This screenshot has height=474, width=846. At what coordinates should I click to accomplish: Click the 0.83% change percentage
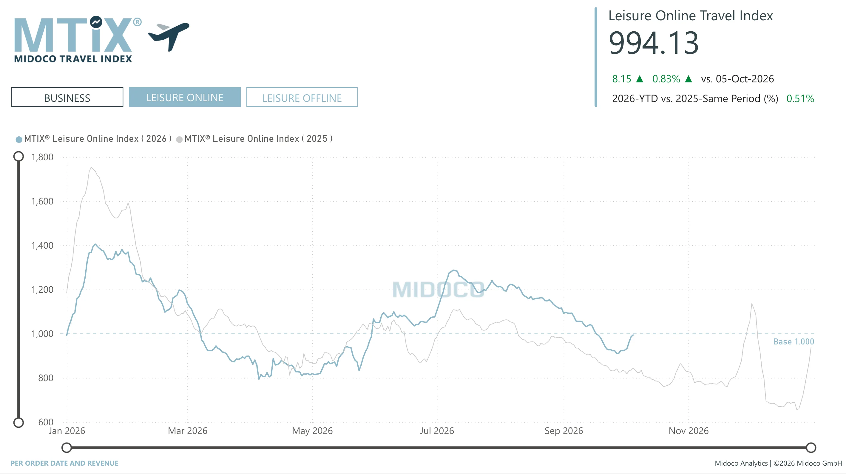[x=666, y=79]
